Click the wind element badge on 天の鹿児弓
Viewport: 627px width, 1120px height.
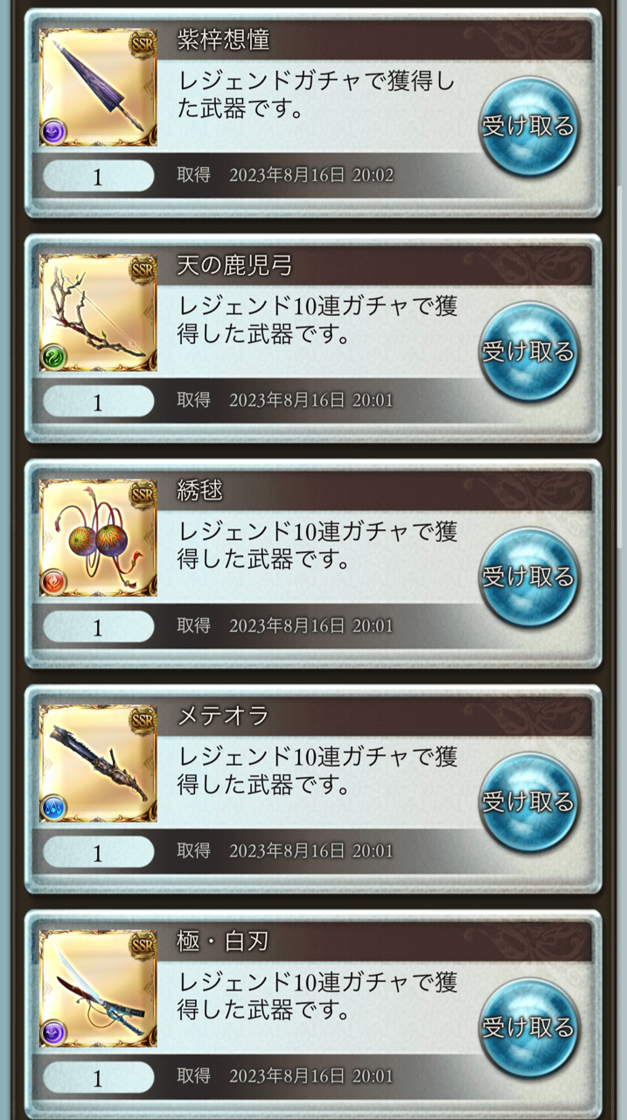click(54, 357)
